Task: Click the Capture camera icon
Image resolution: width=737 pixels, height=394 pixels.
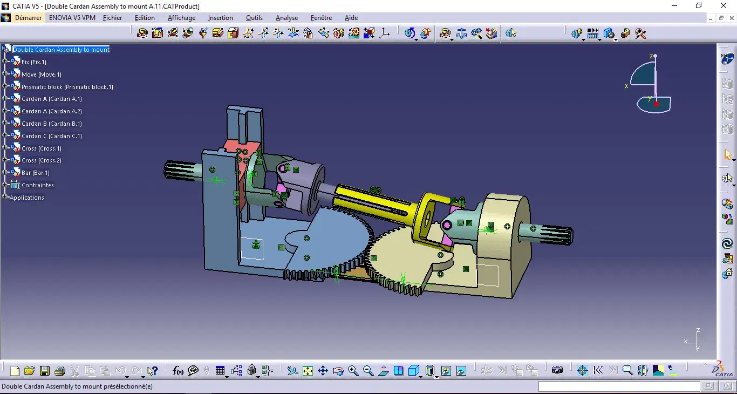Action: coord(557,371)
